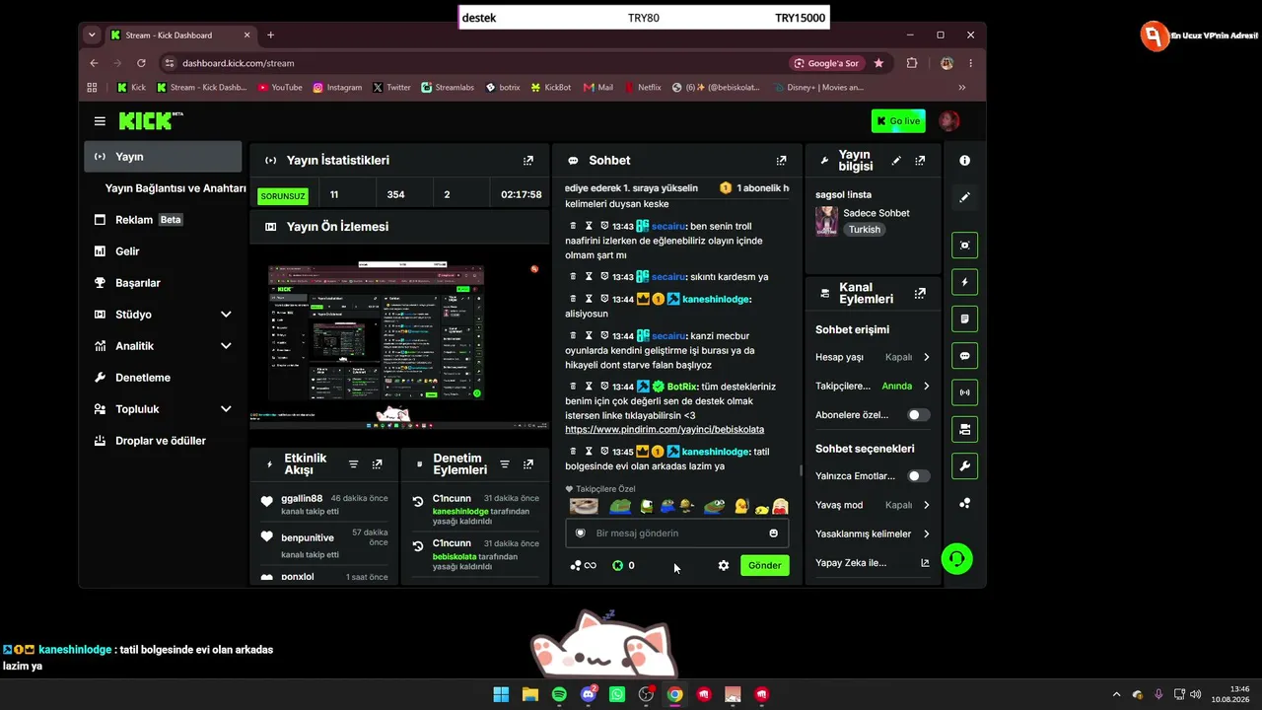The height and width of the screenshot is (710, 1262).
Task: Pop out the Etkinlik Akışı panel
Action: tap(377, 463)
